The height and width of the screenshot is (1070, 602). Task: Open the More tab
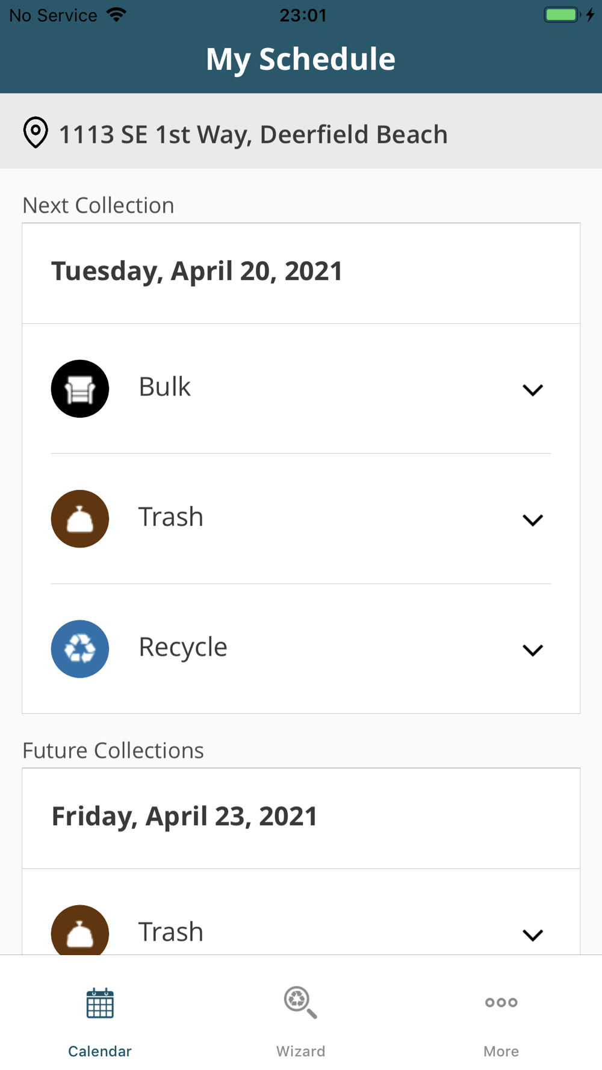click(x=501, y=1051)
